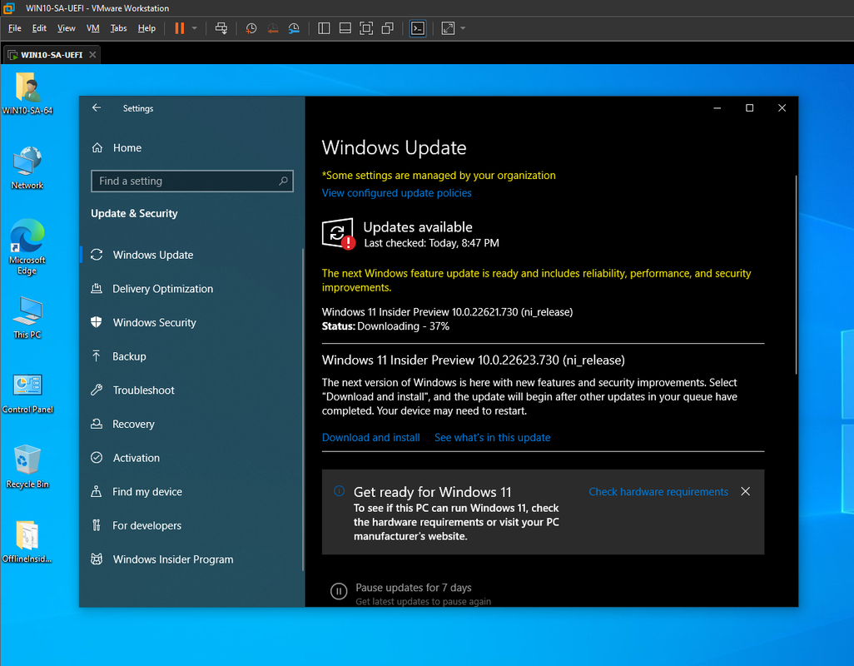The image size is (854, 666).
Task: Pause the VM with the orange pause icon
Action: click(x=179, y=28)
